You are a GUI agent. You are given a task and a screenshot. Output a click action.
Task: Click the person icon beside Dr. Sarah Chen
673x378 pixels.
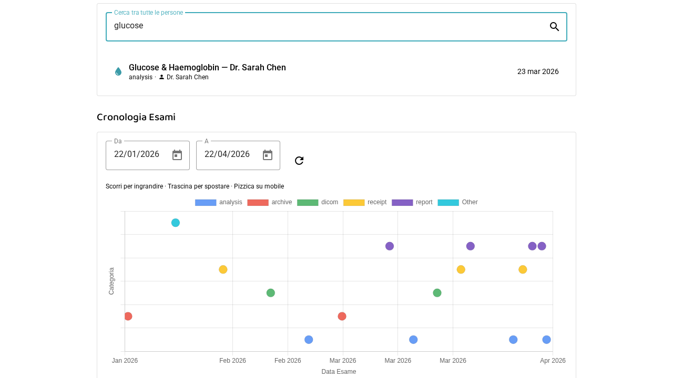pyautogui.click(x=161, y=77)
